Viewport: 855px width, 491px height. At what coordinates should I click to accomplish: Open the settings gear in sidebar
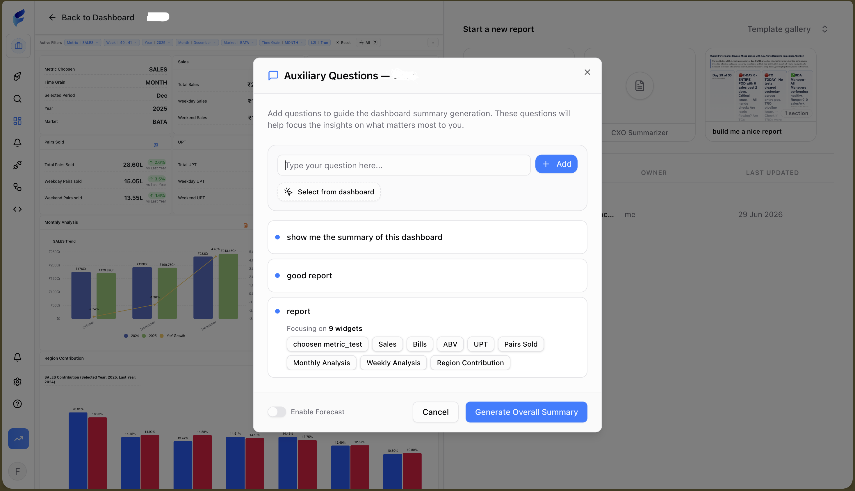[x=17, y=381]
